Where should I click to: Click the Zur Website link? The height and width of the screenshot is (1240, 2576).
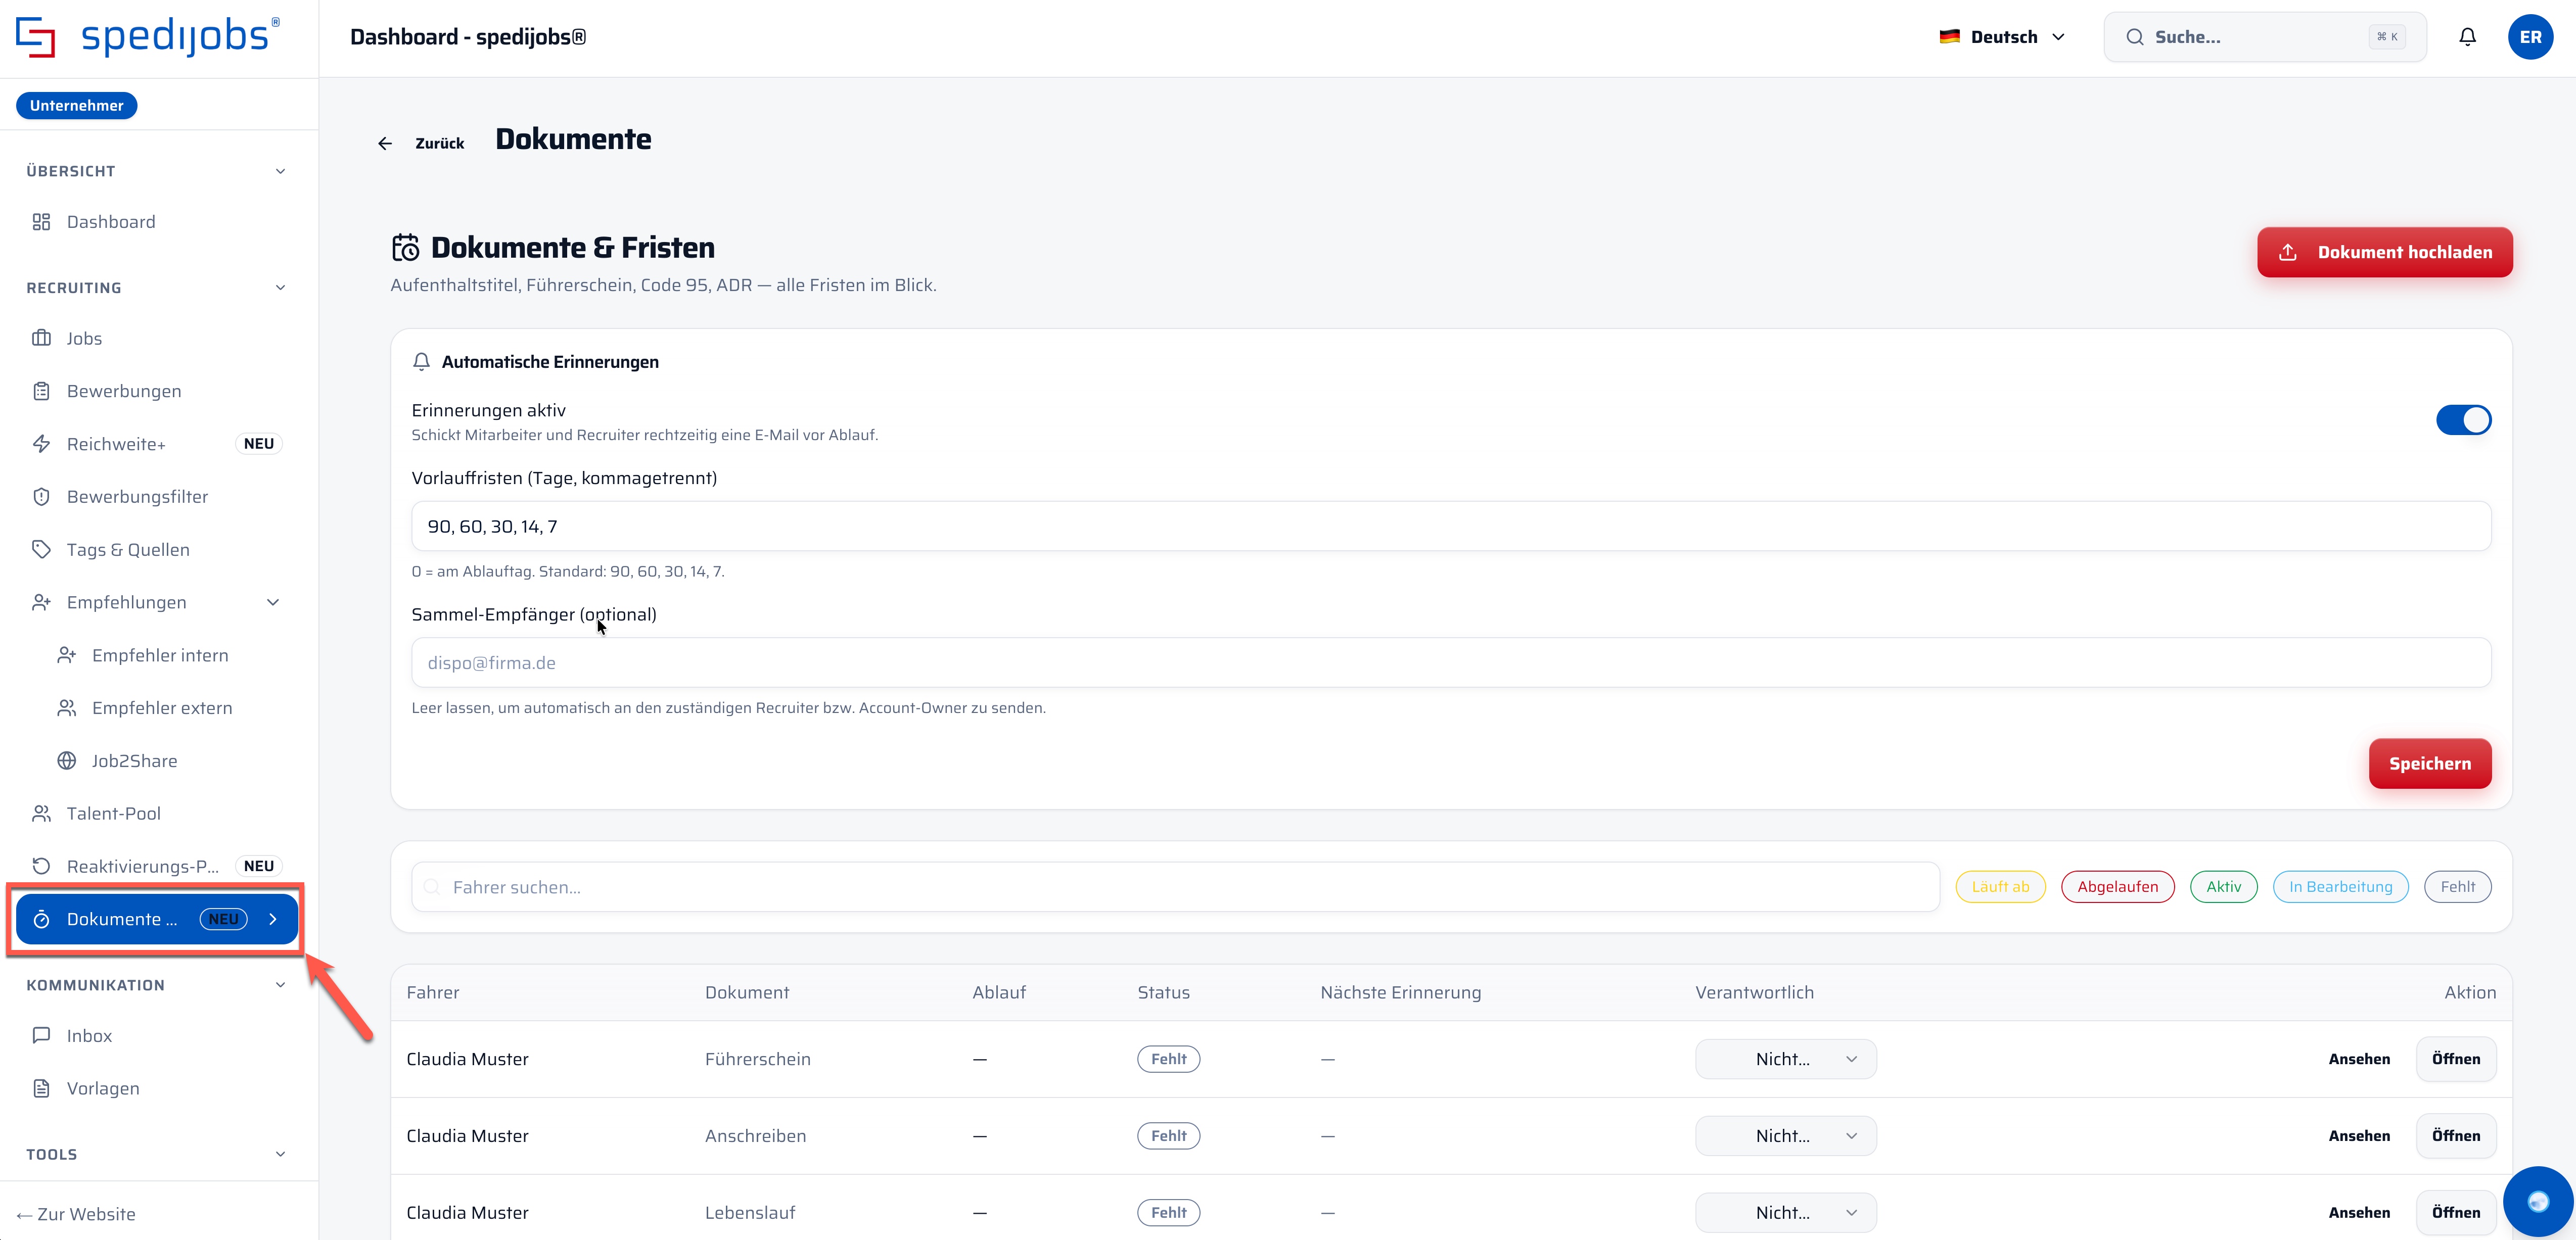pyautogui.click(x=76, y=1214)
